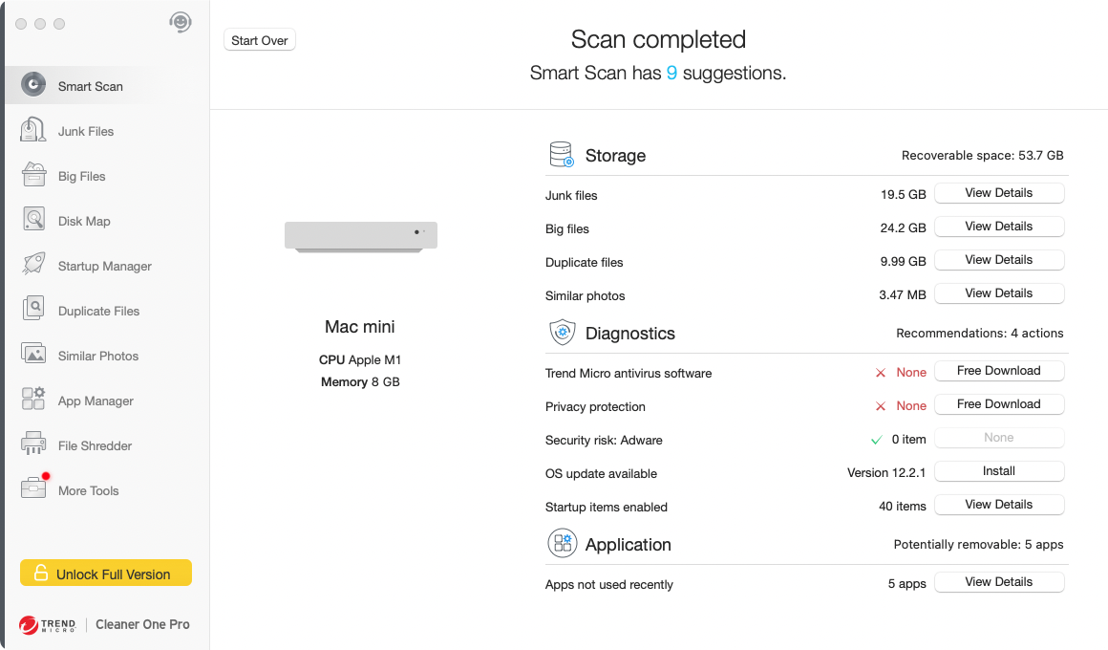Select the Disk Map icon
The width and height of the screenshot is (1108, 650).
pos(33,221)
